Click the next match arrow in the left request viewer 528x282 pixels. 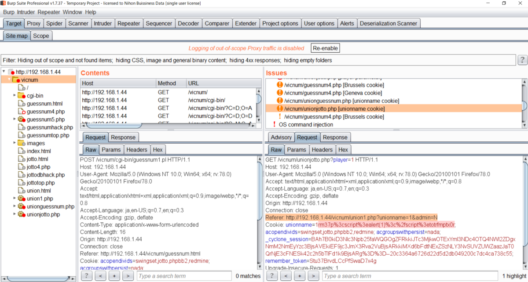pos(128,276)
